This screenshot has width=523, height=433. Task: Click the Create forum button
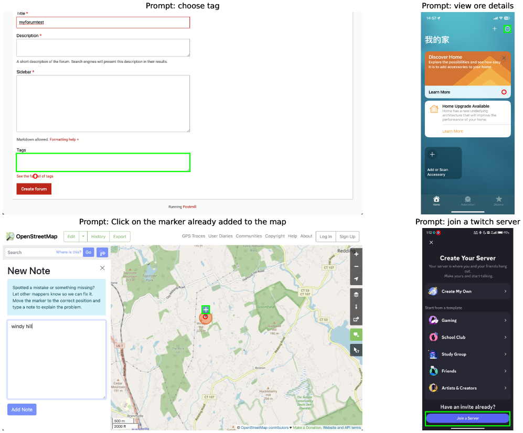34,189
